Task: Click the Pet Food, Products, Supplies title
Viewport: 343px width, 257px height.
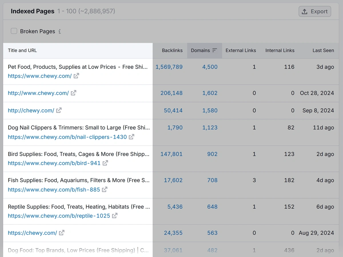Action: tap(78, 67)
